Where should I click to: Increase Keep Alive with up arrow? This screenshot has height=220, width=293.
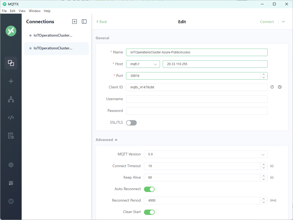tap(264, 176)
